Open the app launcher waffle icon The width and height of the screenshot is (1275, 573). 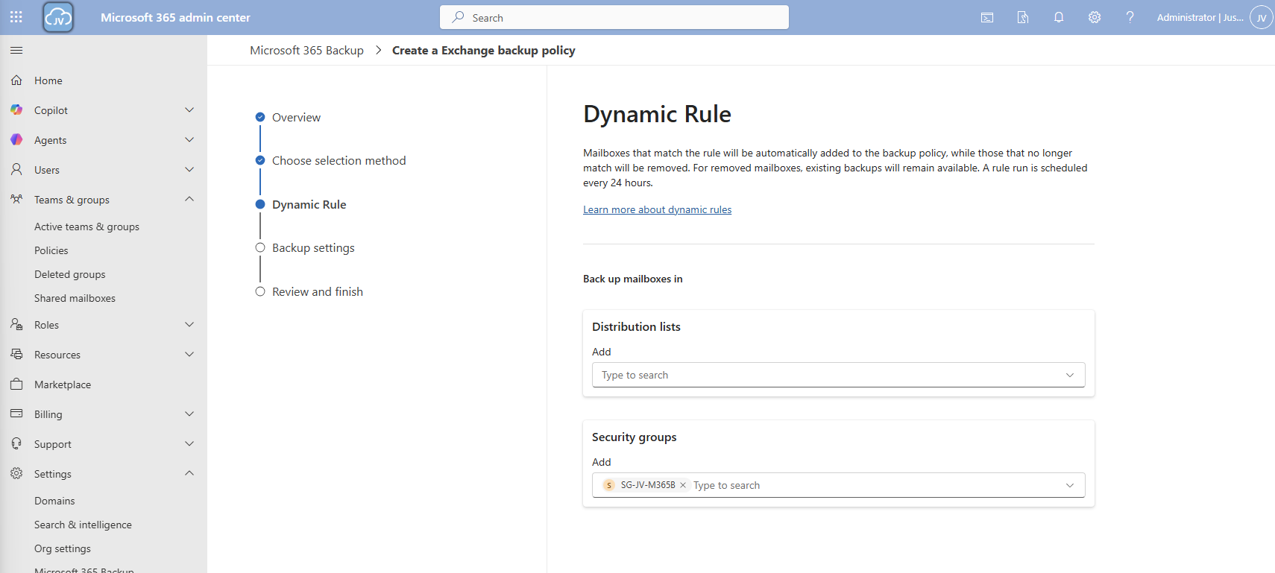click(16, 17)
